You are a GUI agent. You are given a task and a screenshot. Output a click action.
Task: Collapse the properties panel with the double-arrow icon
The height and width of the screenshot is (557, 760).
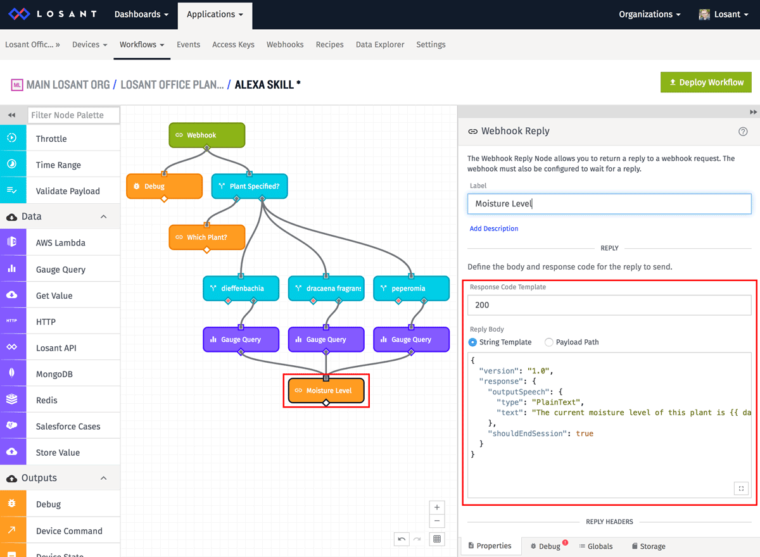tap(753, 112)
